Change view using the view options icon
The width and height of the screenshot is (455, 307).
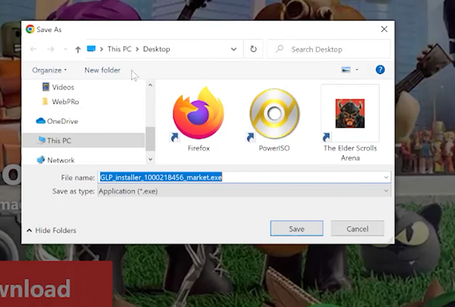(x=346, y=70)
